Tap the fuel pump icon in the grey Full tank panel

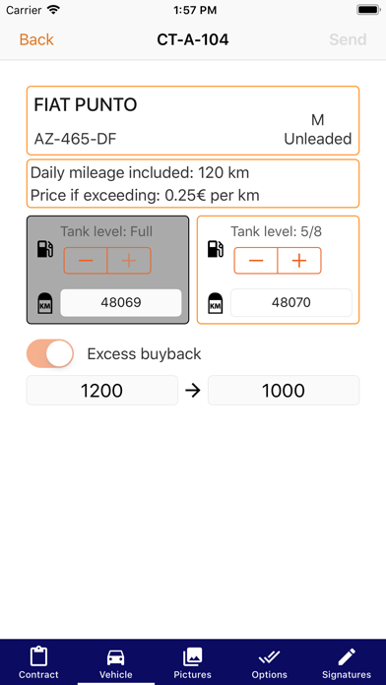coord(45,249)
